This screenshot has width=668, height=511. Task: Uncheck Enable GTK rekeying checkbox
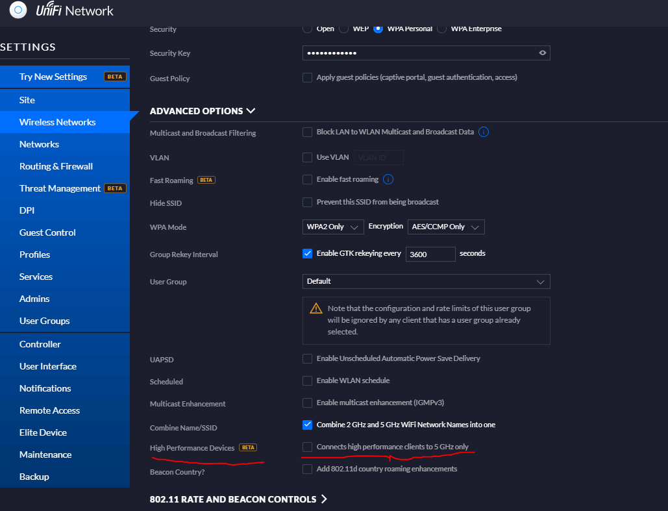coord(308,253)
